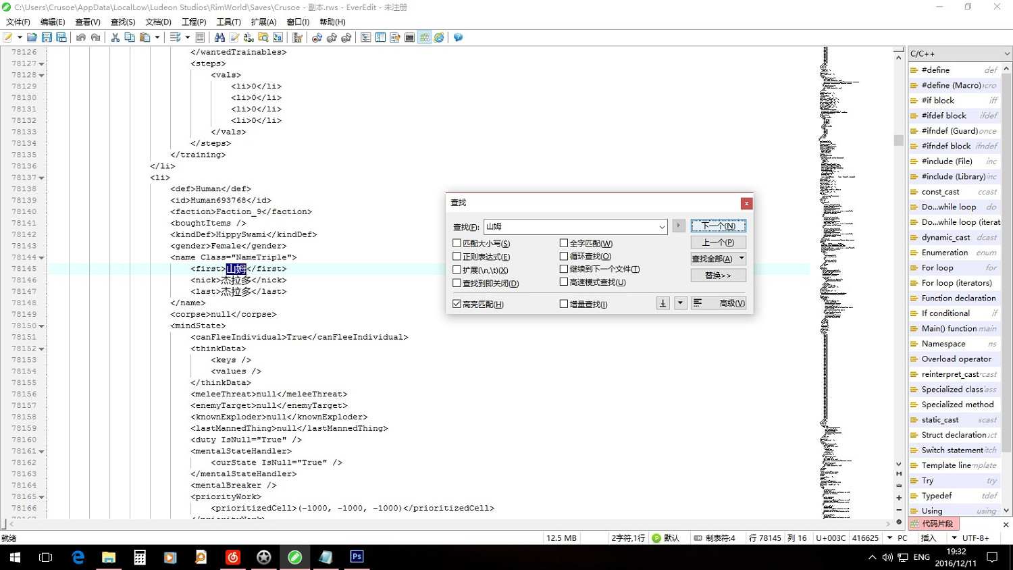Click the scissors Cut icon
Viewport: 1013px width, 570px height.
coord(115,38)
